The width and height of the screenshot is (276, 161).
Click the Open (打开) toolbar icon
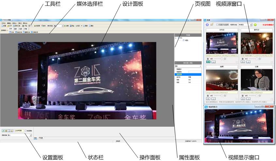click(x=8, y=26)
